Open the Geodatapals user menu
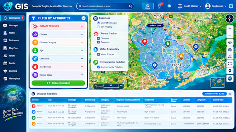 pos(216,6)
